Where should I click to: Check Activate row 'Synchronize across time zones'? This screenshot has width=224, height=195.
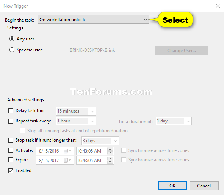124,150
